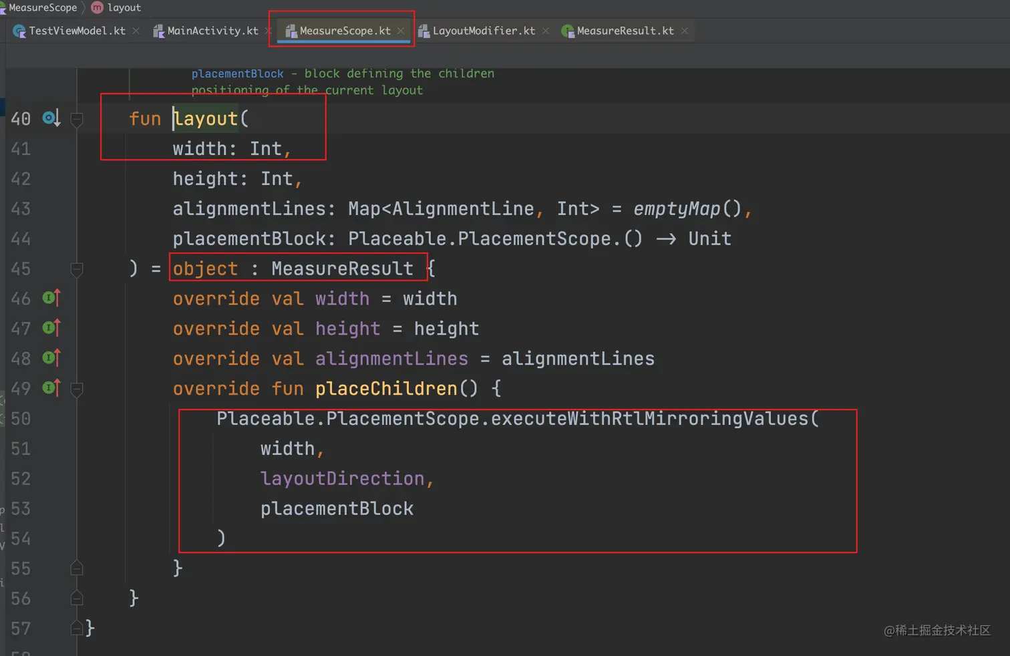The height and width of the screenshot is (656, 1010).
Task: Click the method icon beside the layout breadcrumb
Action: tap(97, 7)
